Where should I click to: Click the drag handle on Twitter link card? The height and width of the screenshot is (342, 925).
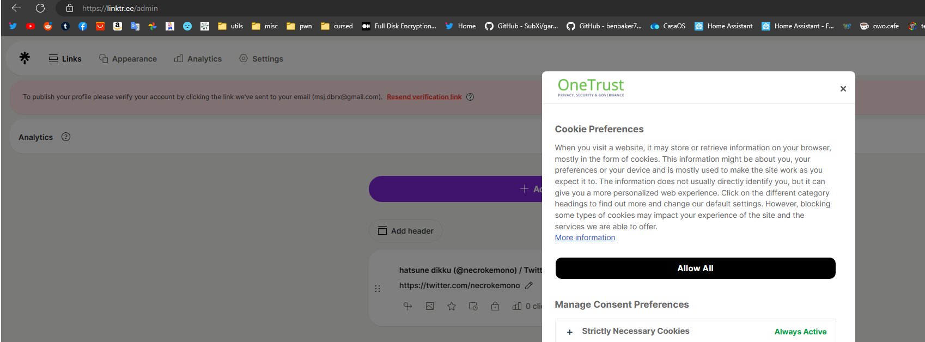pos(378,289)
